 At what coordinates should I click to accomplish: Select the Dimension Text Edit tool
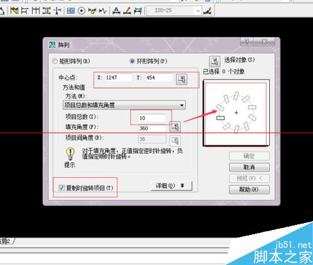click(127, 11)
